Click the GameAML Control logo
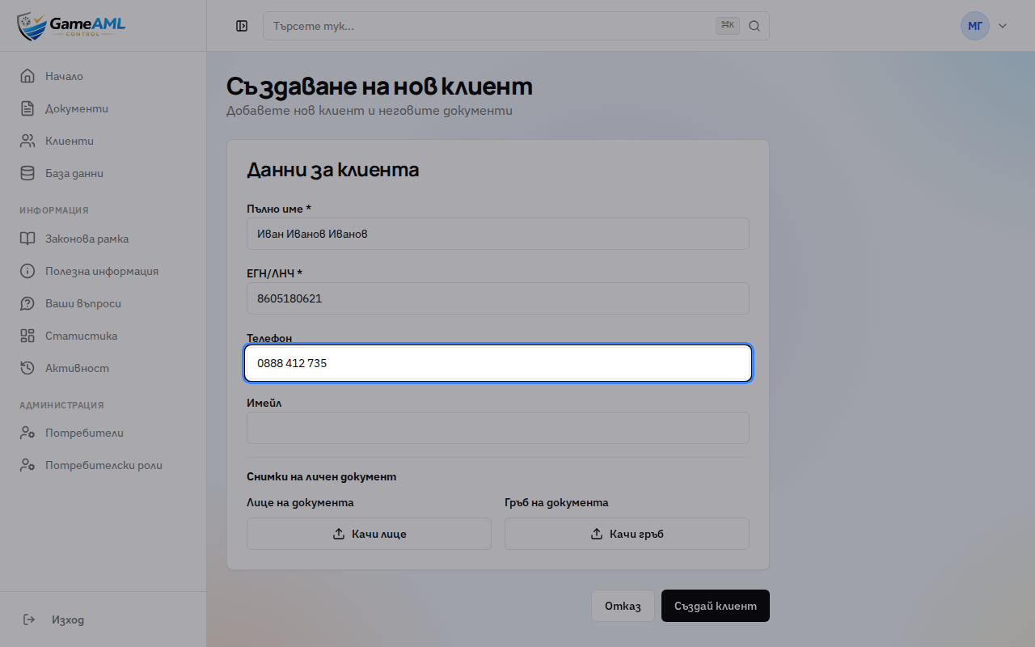This screenshot has width=1035, height=647. click(71, 26)
